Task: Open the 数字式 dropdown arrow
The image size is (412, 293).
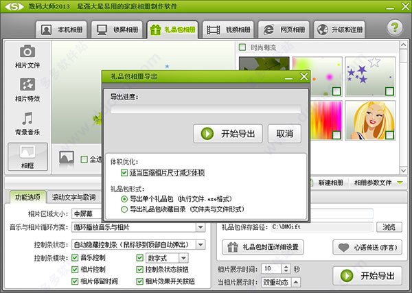Action: [183, 258]
